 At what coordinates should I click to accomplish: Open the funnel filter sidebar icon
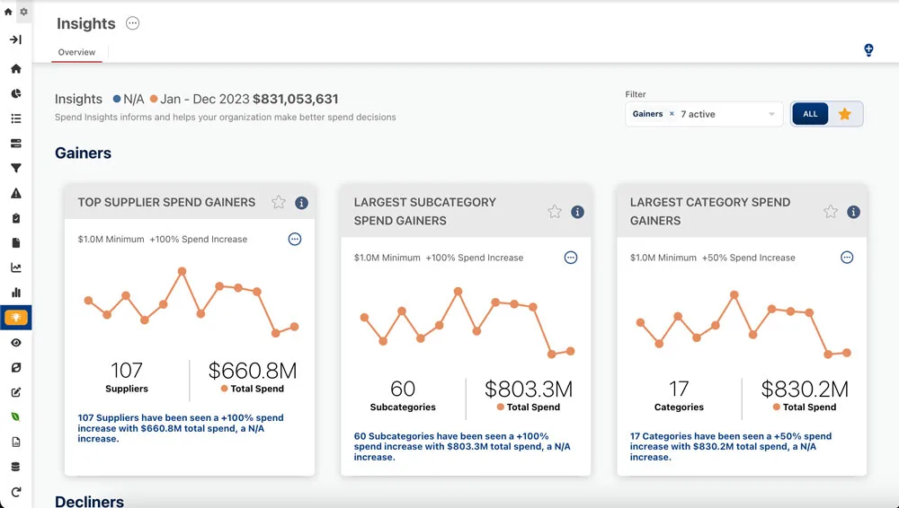click(16, 168)
